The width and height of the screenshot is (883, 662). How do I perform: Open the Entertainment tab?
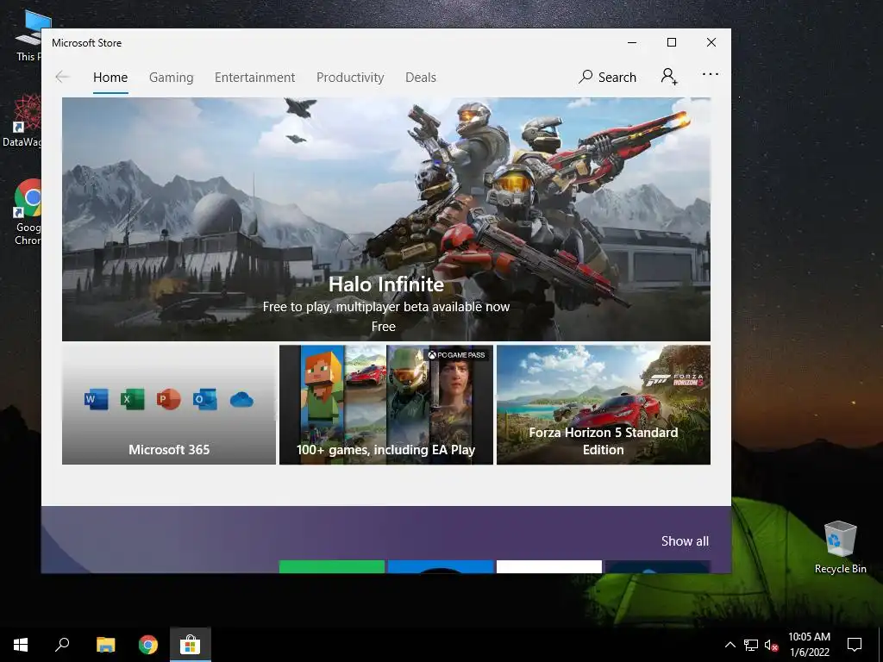[x=254, y=77]
